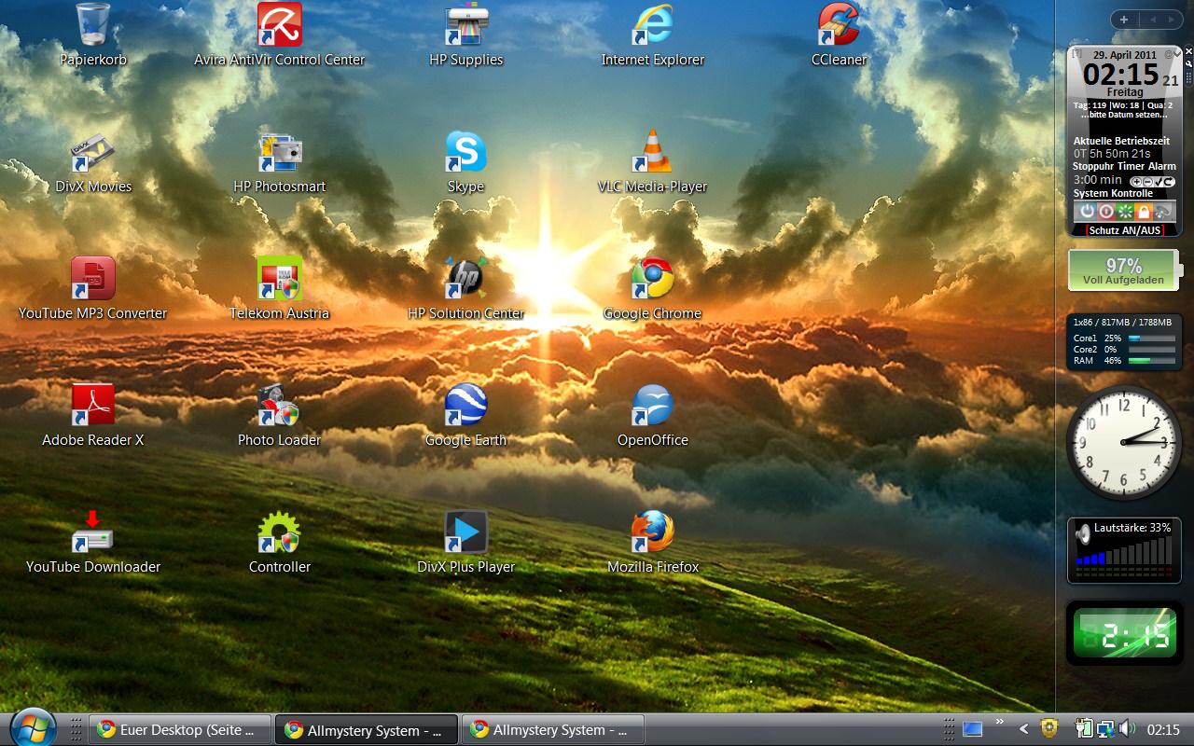Switch to the middle Allmystery System taskbar window
This screenshot has height=746, width=1194.
point(367,730)
